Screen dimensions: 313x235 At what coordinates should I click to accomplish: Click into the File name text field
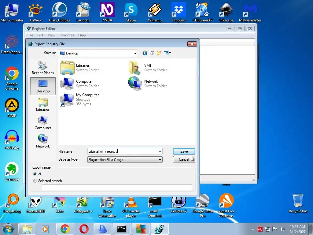123,151
